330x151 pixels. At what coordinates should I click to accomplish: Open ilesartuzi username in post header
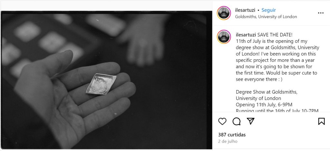click(x=245, y=10)
